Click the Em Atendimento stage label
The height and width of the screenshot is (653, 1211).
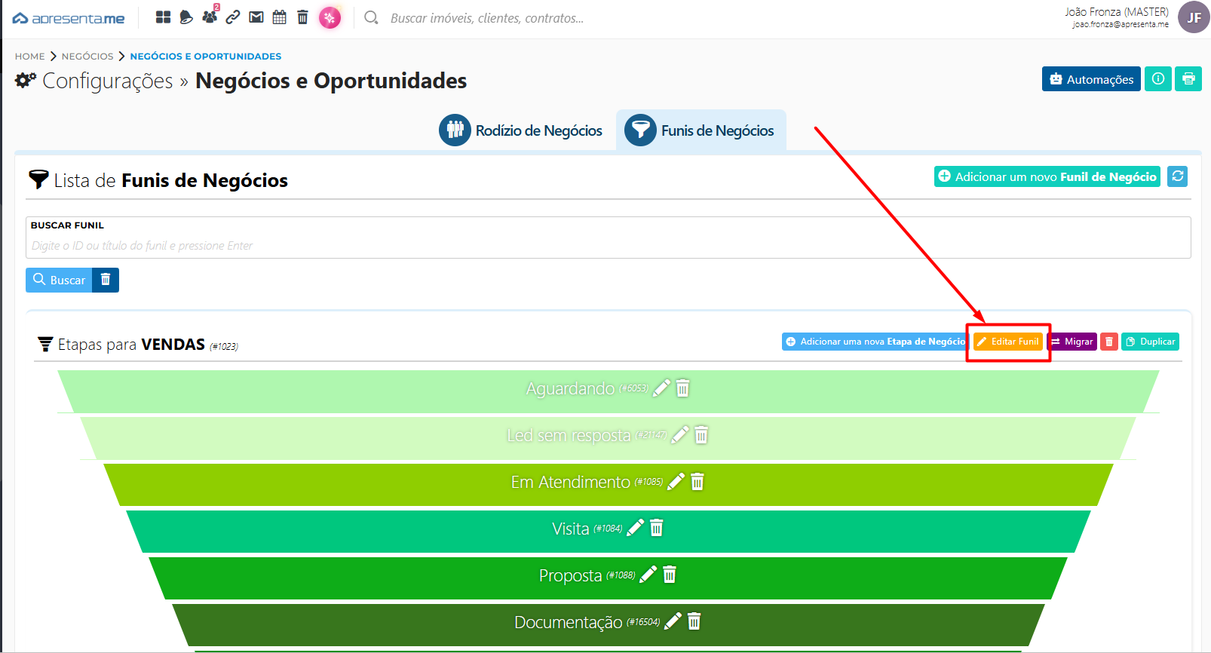pos(571,483)
